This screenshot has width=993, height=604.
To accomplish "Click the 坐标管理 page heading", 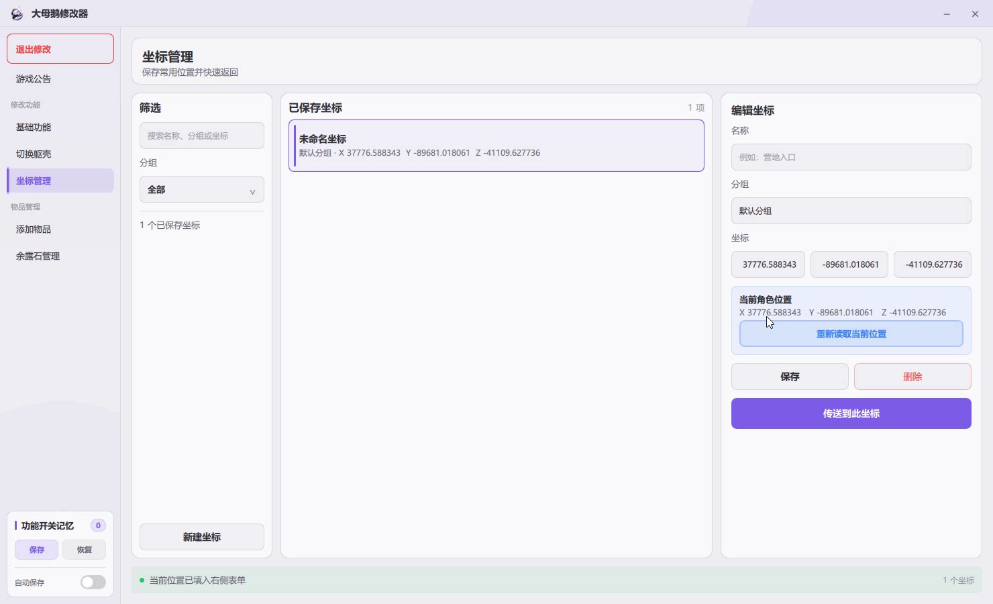I will tap(168, 57).
